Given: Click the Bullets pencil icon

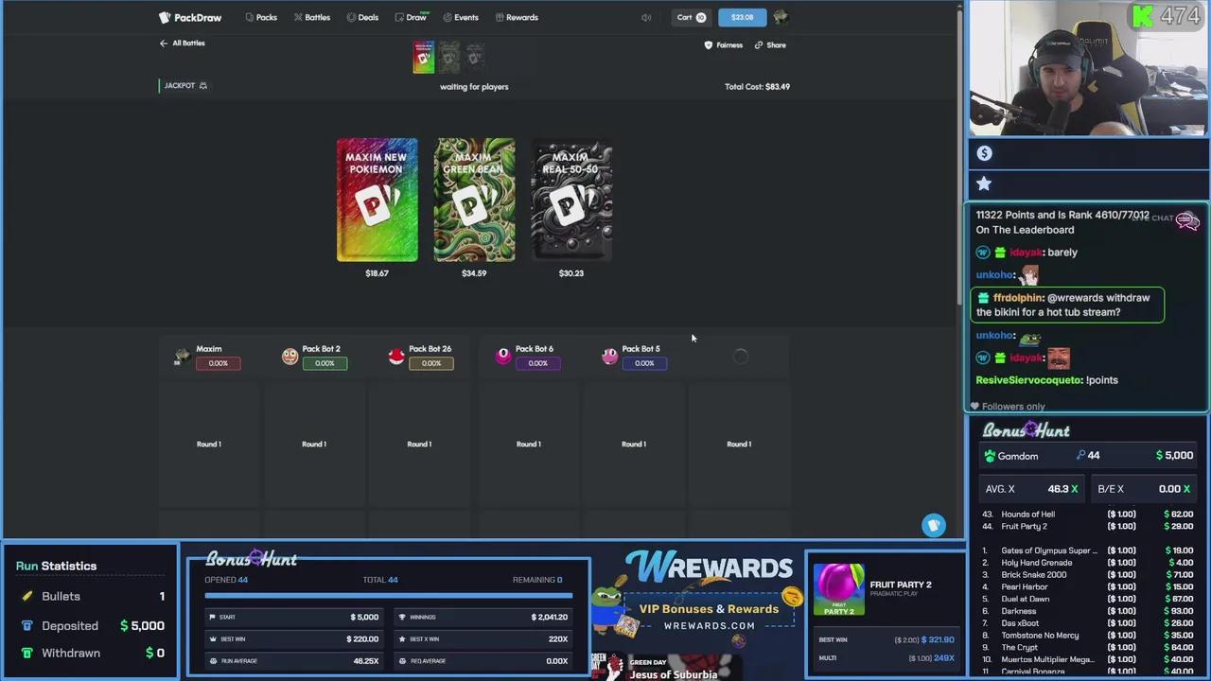Looking at the screenshot, I should (27, 596).
